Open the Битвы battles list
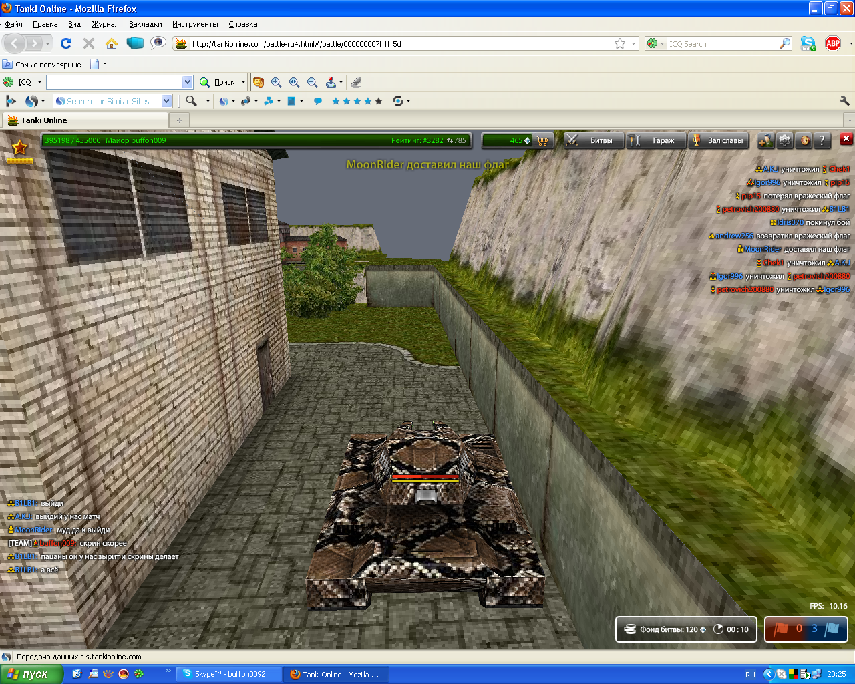This screenshot has width=855, height=684. tap(594, 140)
